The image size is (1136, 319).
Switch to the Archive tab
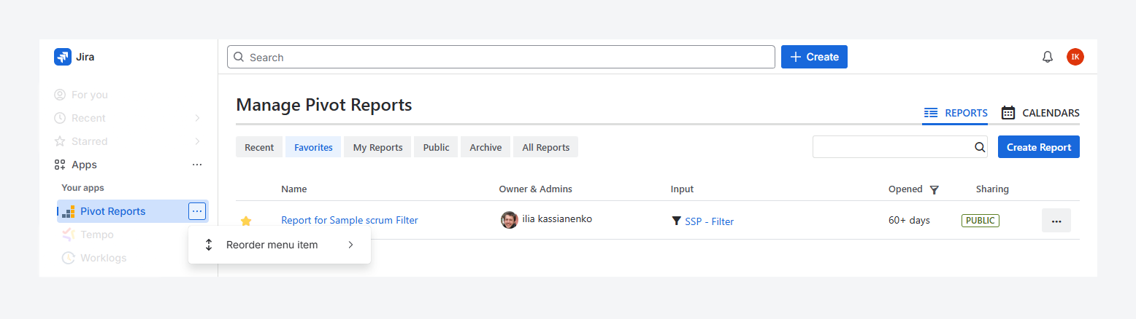tap(486, 147)
